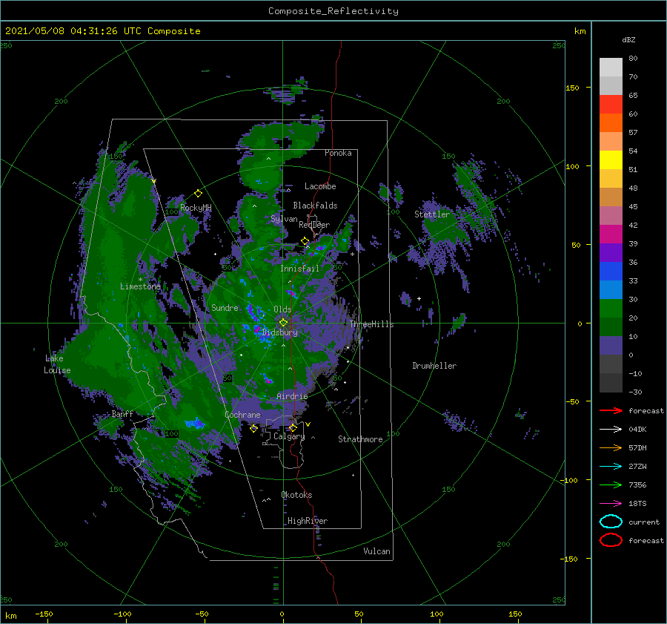
Task: Click the green 7356 arrow icon
Action: 611,485
